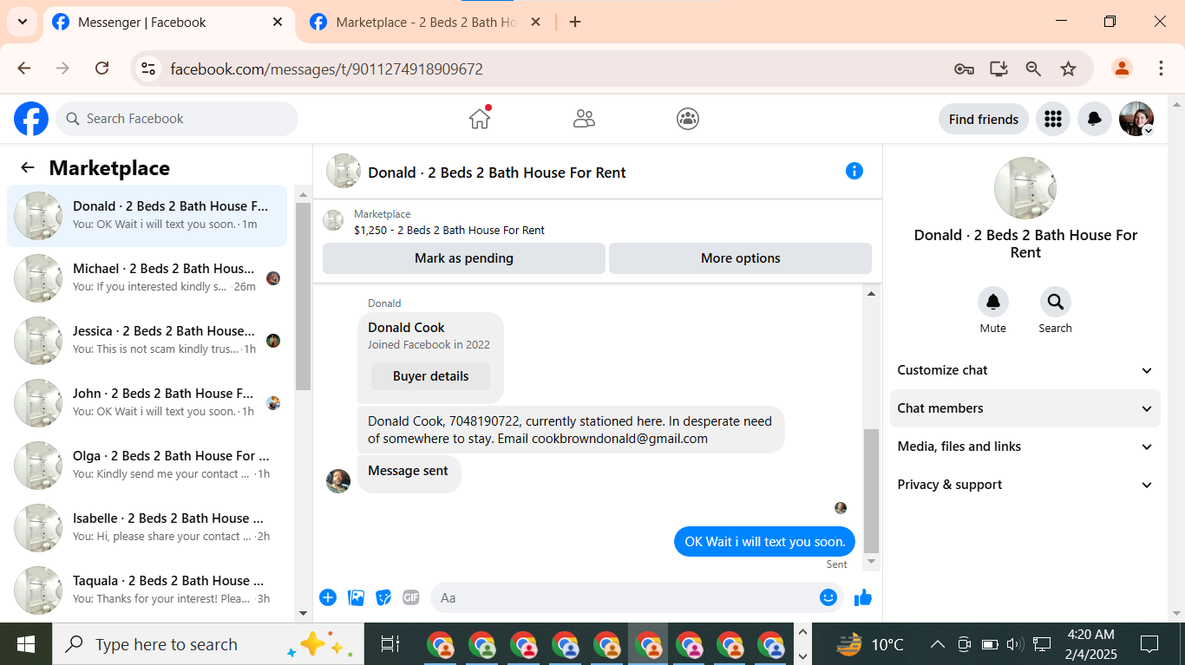
Task: Open the notifications bell in header
Action: pyautogui.click(x=1095, y=119)
